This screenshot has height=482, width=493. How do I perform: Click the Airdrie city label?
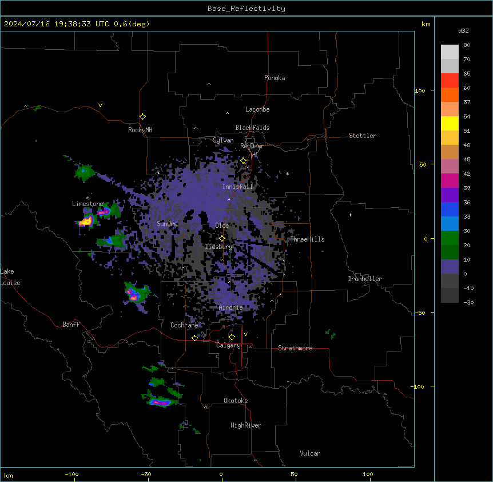tap(230, 307)
